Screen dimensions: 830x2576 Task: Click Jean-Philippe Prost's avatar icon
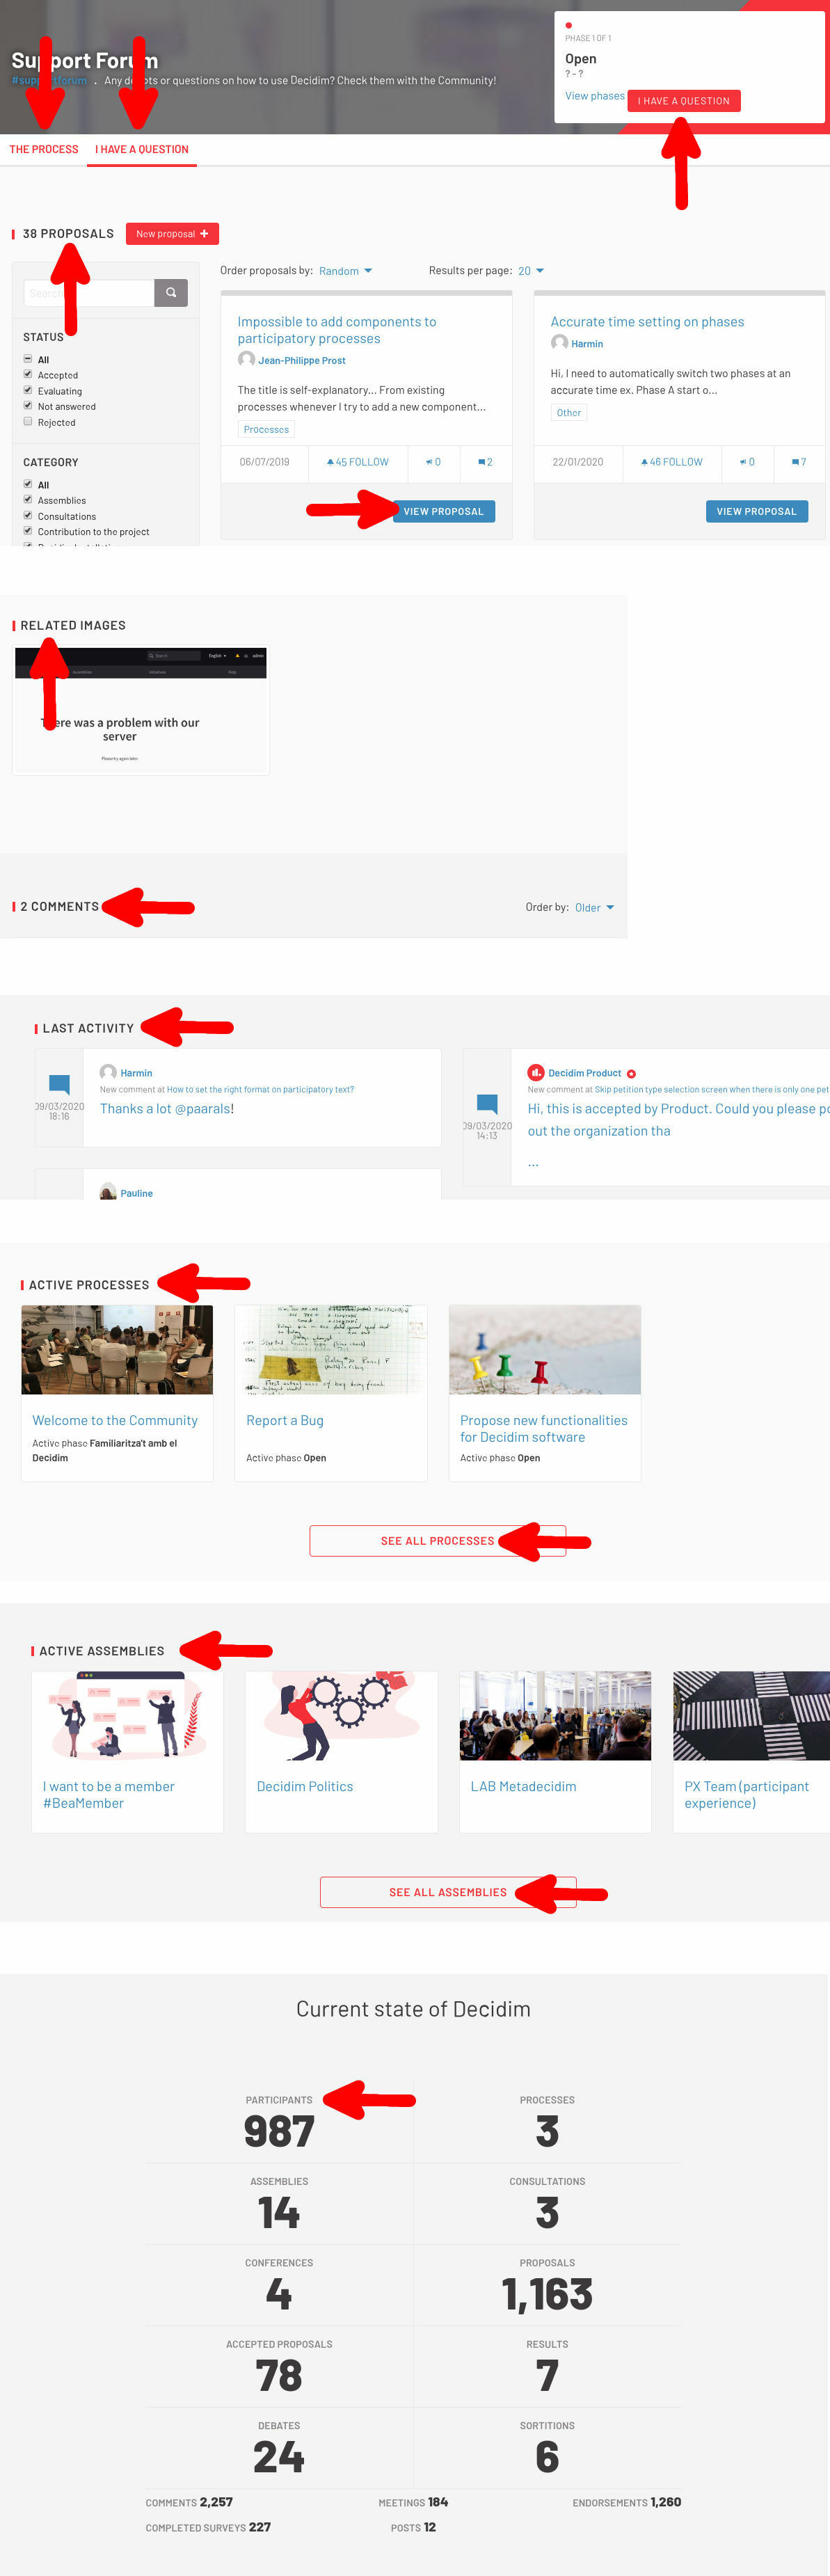[246, 359]
